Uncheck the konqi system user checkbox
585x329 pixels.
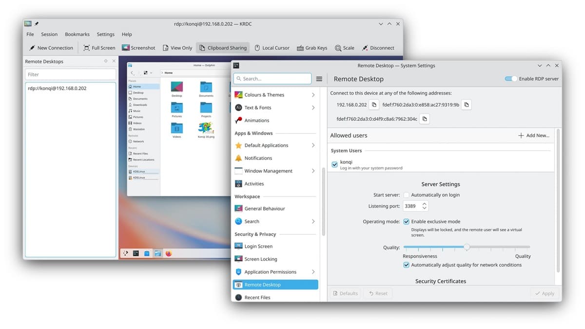(x=334, y=165)
